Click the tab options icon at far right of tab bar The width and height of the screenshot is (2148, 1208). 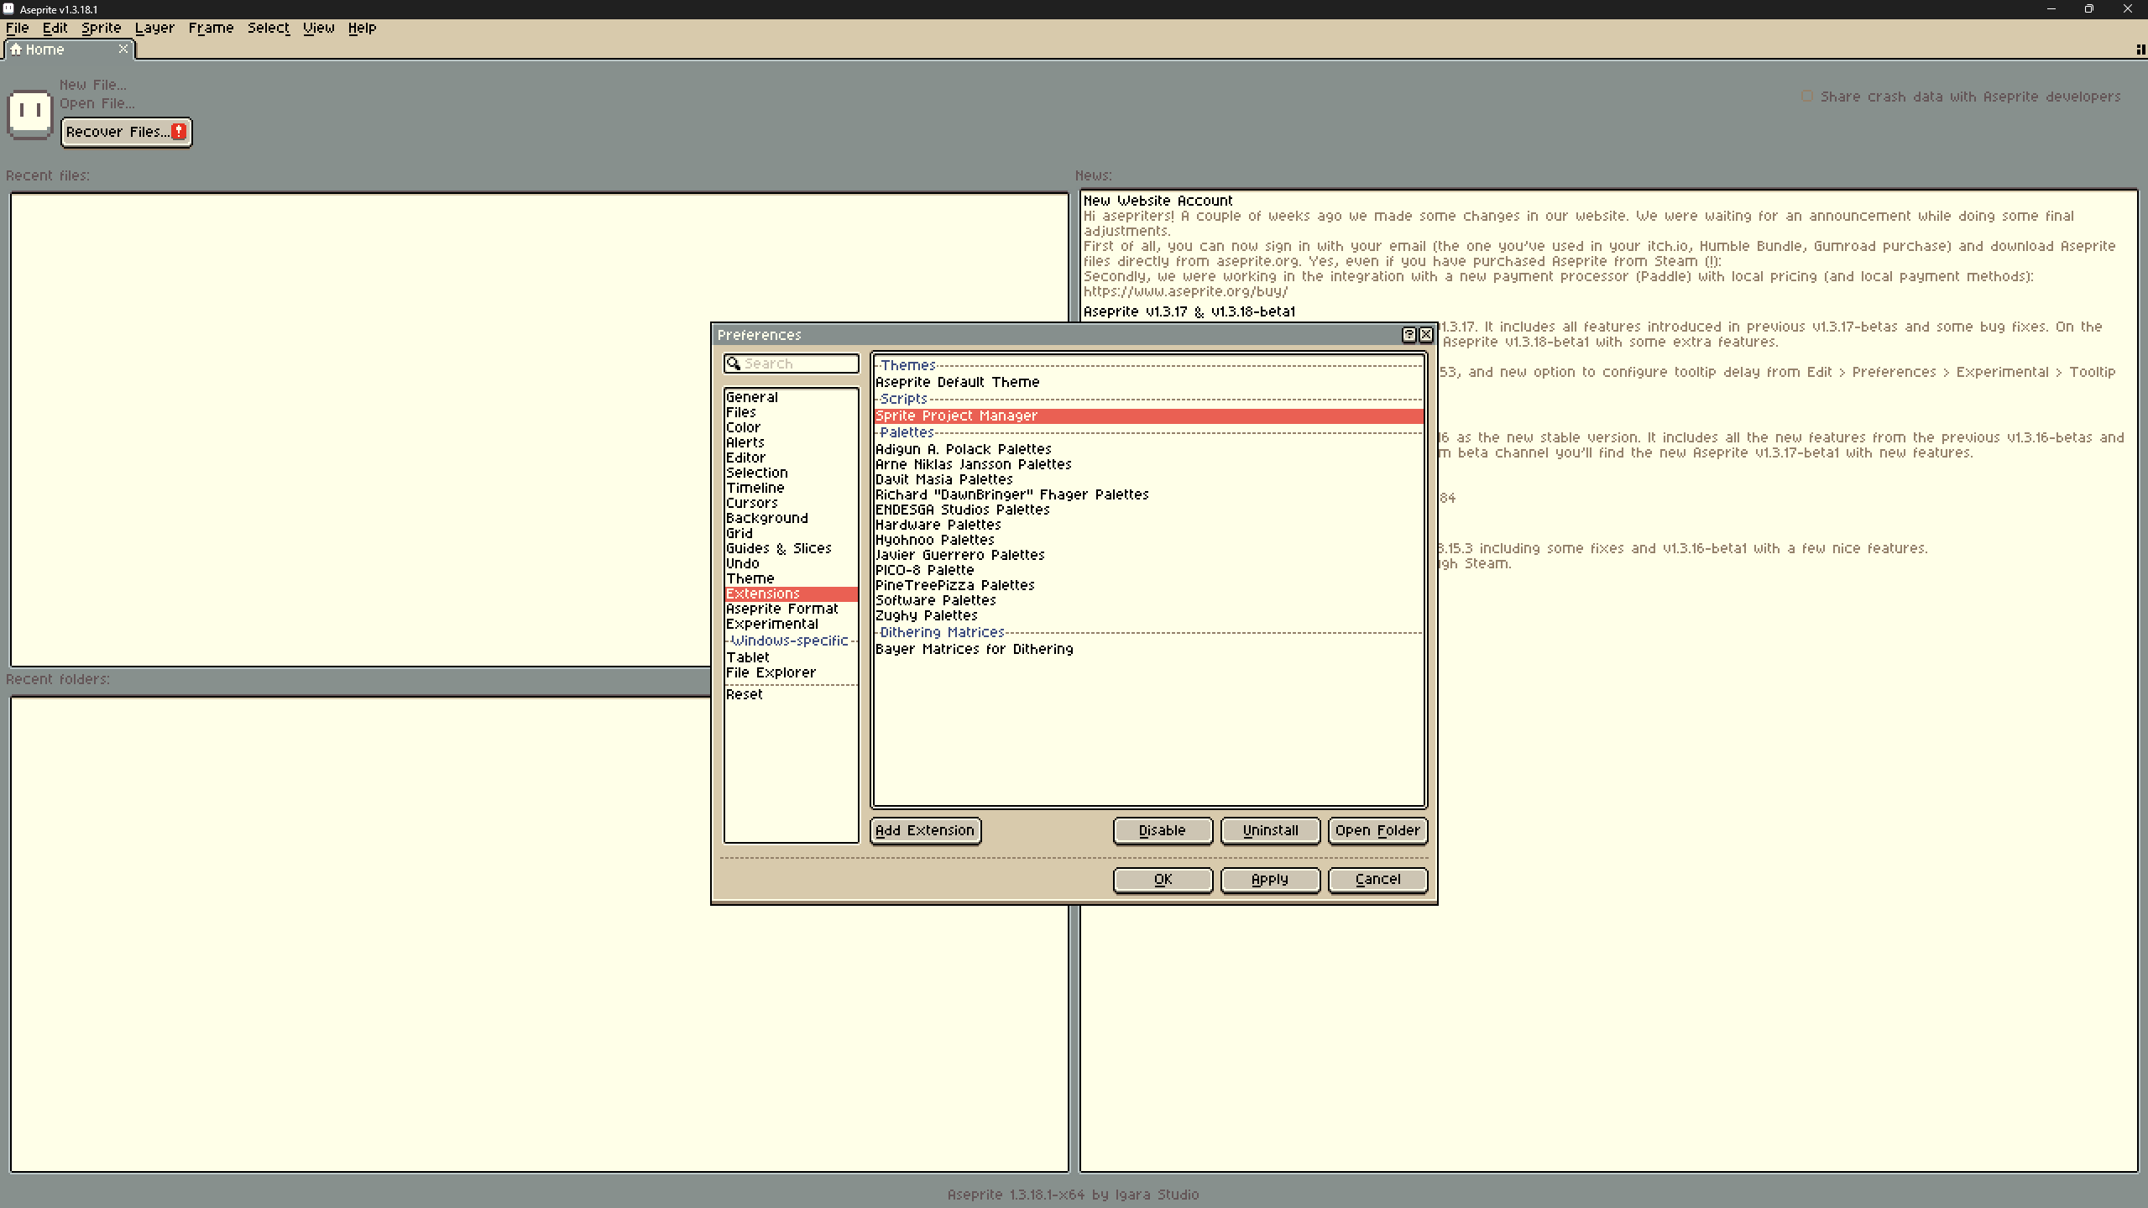2140,50
